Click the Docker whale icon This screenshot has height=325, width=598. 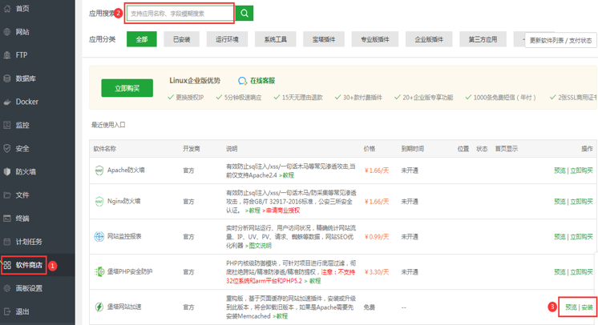7,102
